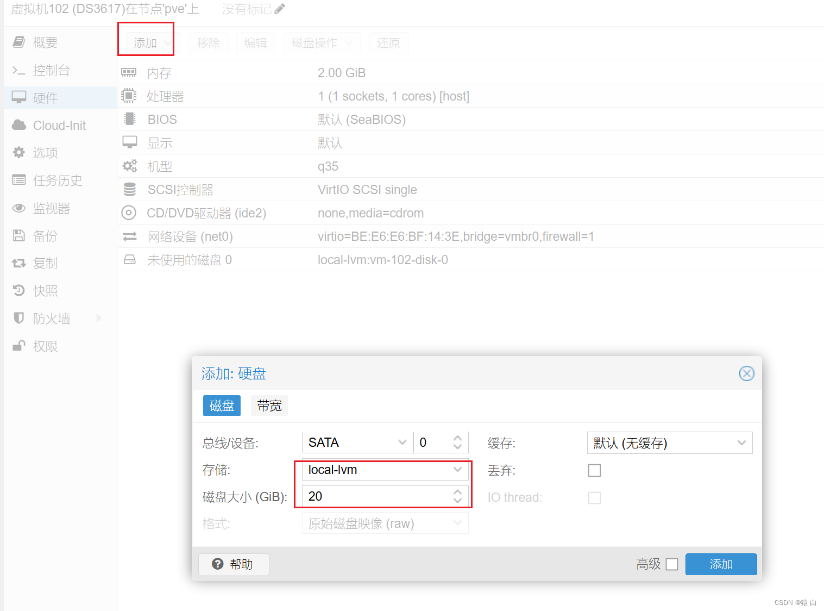Click the device number stepper arrows
The width and height of the screenshot is (824, 611).
[x=457, y=442]
